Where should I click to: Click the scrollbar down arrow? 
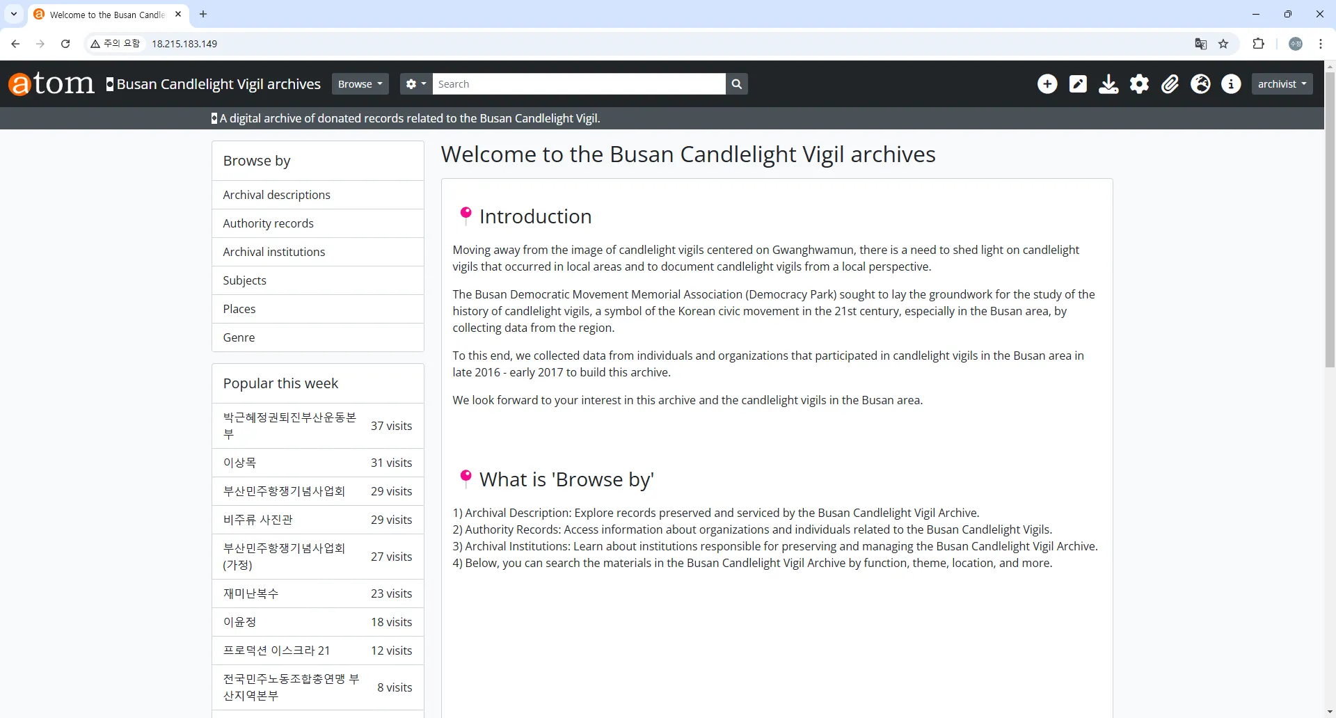point(1330,712)
